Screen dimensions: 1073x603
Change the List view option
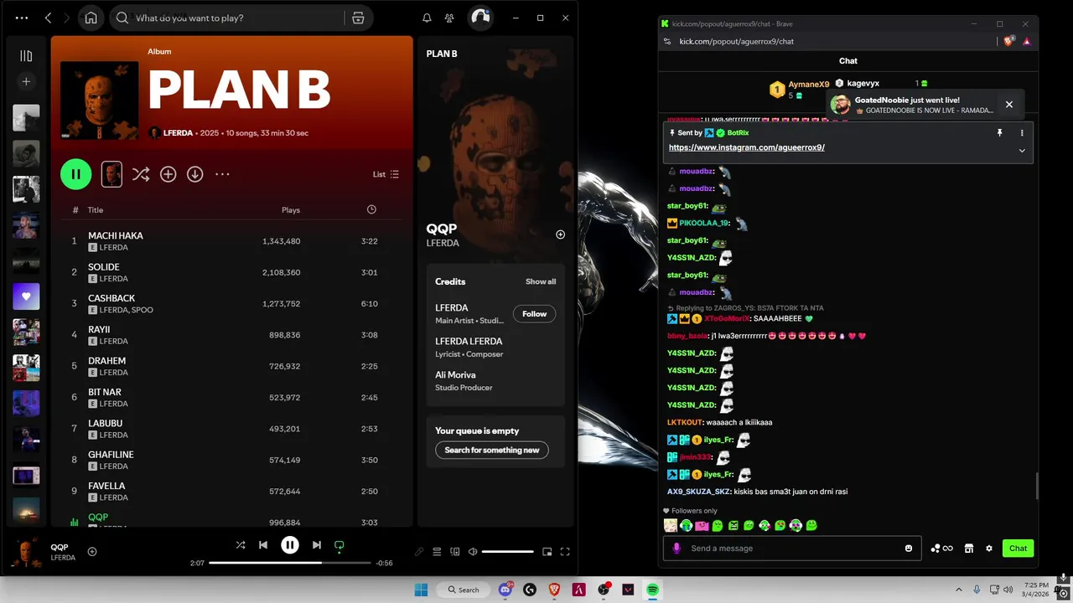[x=386, y=174]
